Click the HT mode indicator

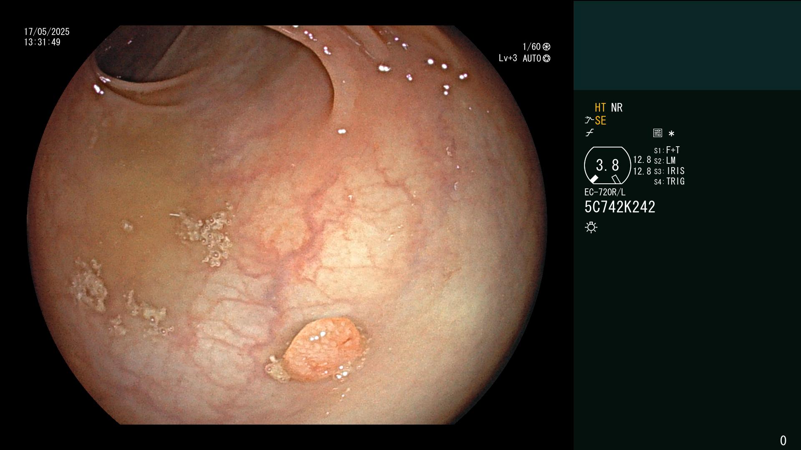pos(600,107)
